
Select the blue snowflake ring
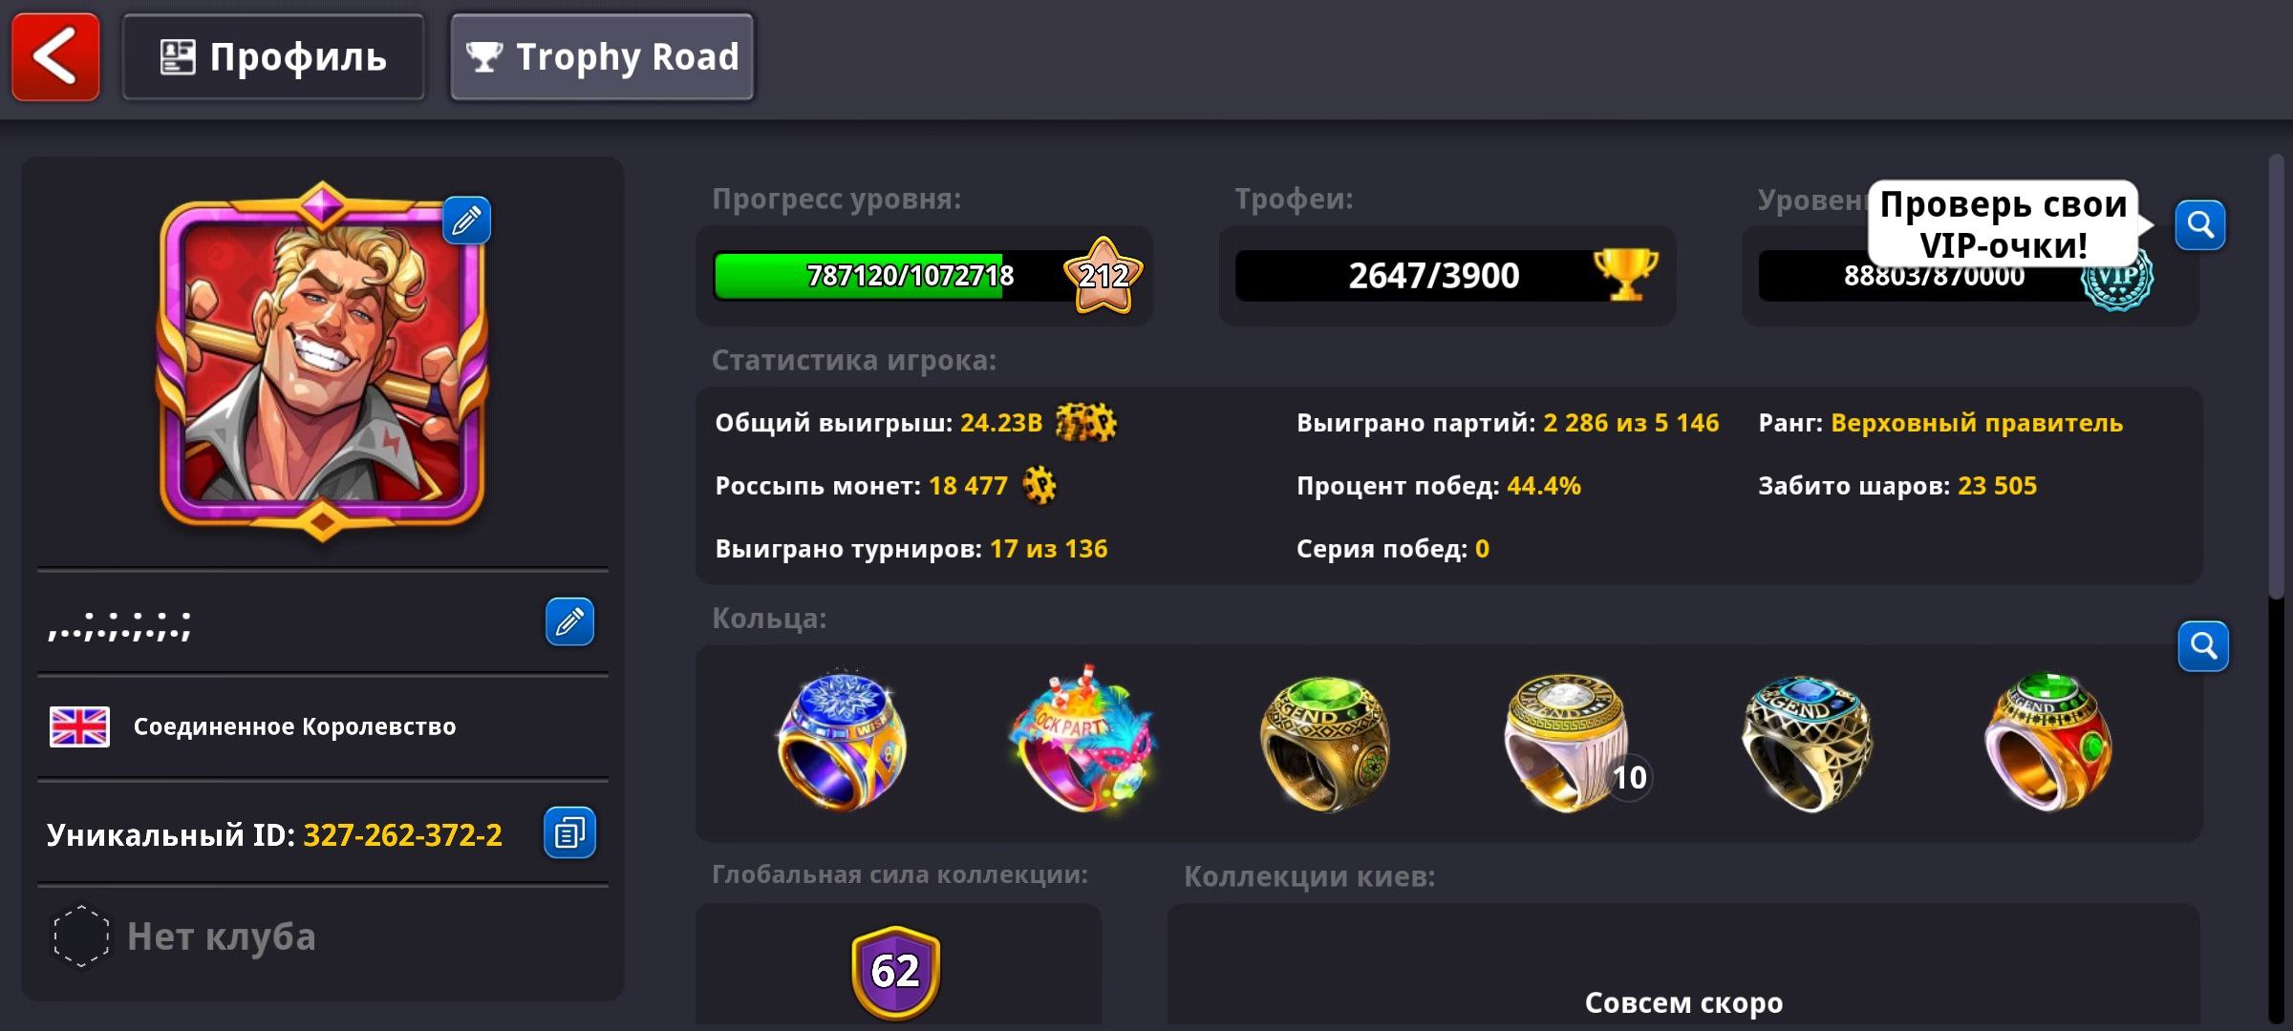841,741
